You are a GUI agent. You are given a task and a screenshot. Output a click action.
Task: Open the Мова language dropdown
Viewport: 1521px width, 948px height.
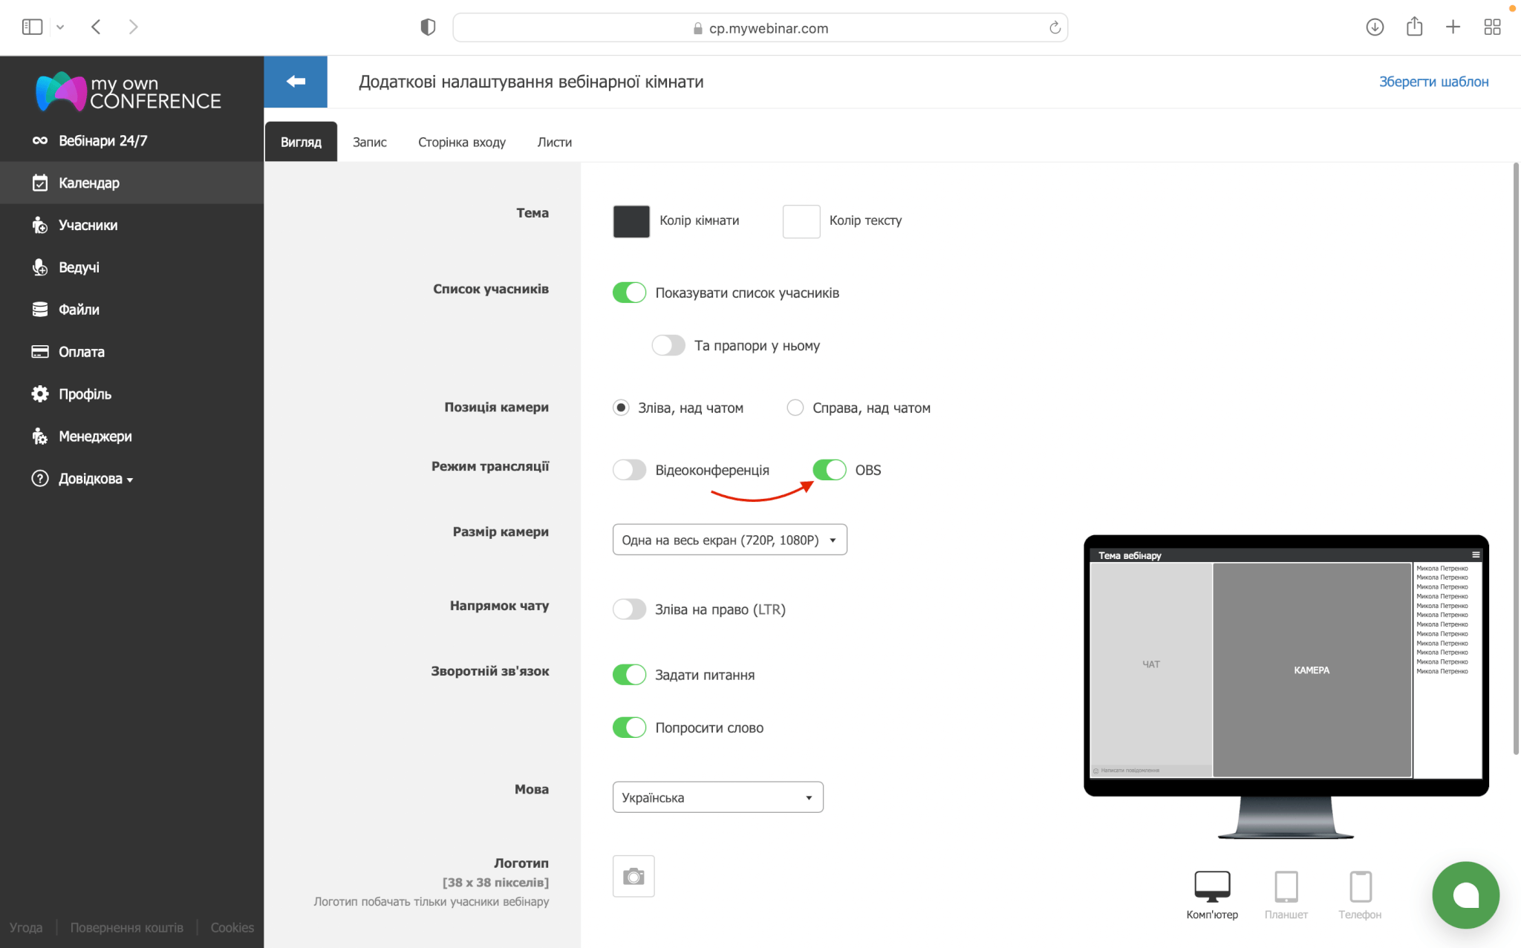(717, 797)
